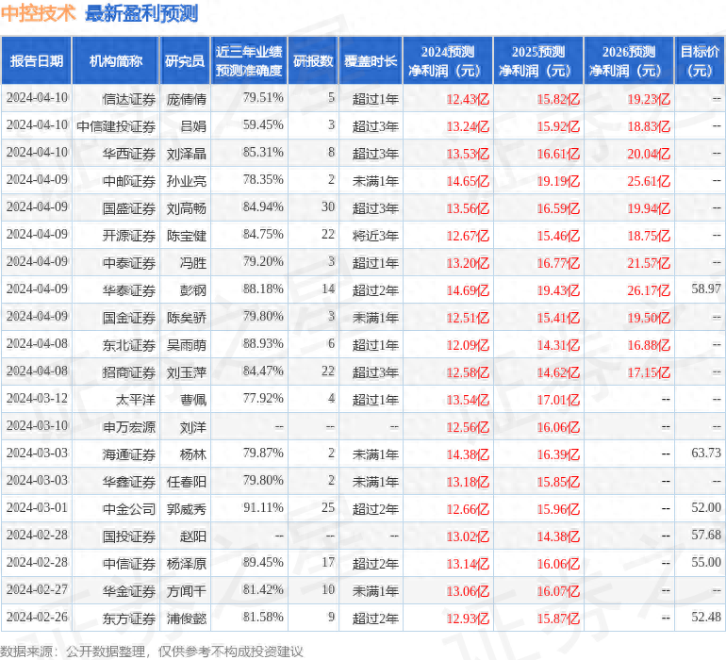726x660 pixels.
Task: Click the 研报数 column header
Action: tap(312, 61)
